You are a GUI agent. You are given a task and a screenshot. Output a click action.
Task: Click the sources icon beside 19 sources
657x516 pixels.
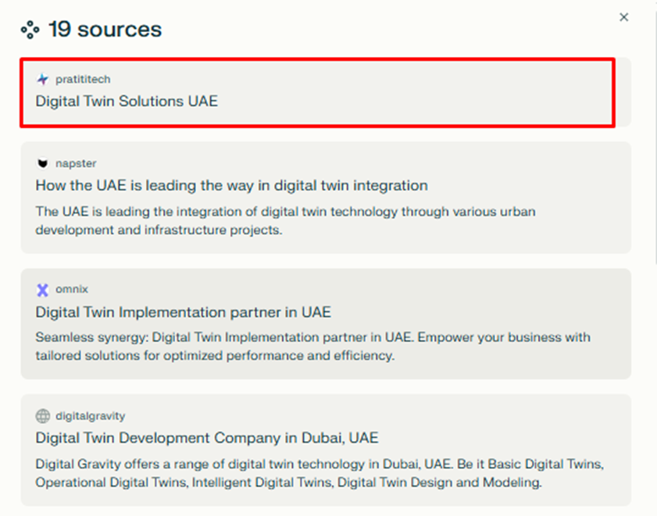coord(30,30)
